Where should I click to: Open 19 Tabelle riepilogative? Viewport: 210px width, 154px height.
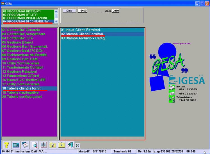[29, 92]
